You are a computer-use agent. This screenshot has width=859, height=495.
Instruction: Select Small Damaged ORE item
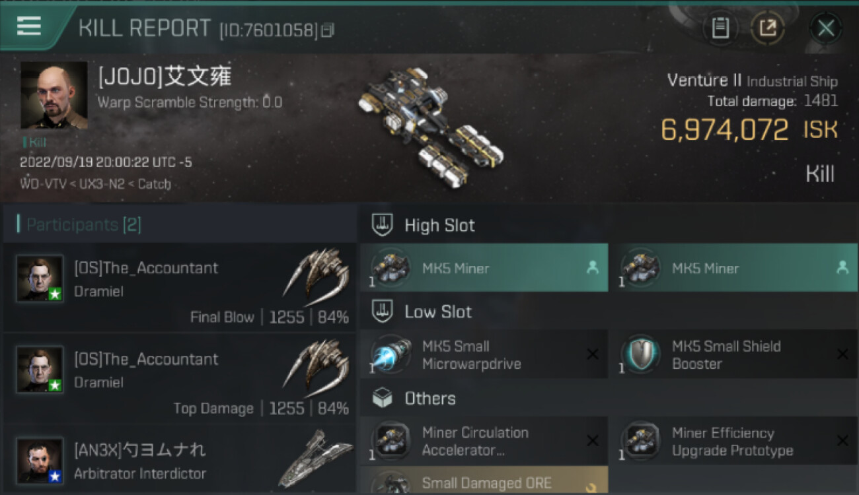(484, 480)
